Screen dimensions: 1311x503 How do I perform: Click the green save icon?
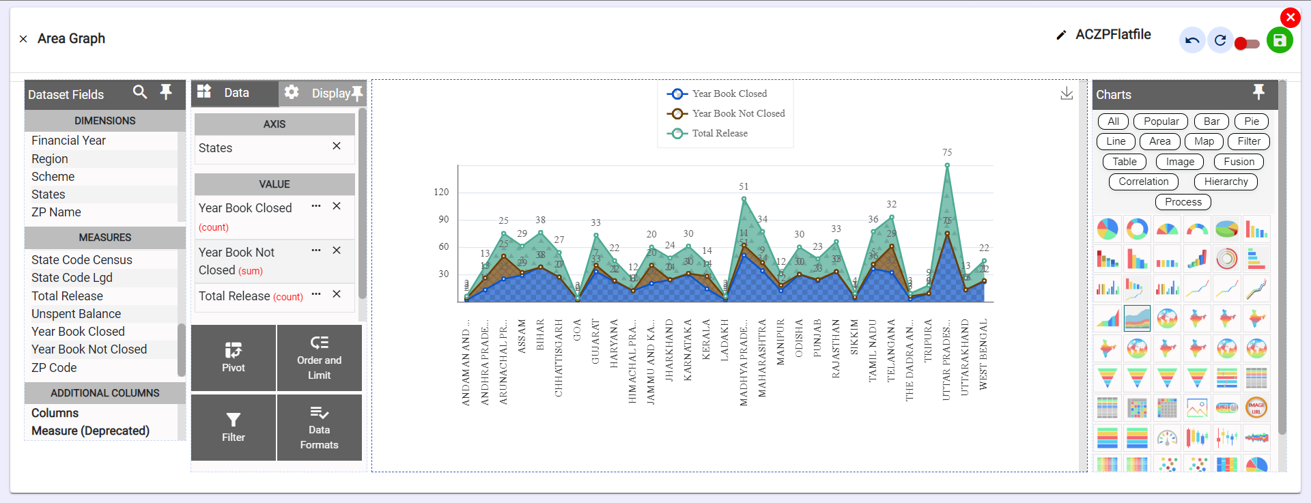[1280, 40]
